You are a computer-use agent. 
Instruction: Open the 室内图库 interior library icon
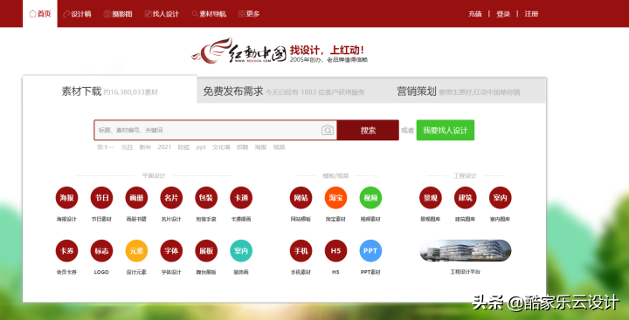[x=501, y=198]
